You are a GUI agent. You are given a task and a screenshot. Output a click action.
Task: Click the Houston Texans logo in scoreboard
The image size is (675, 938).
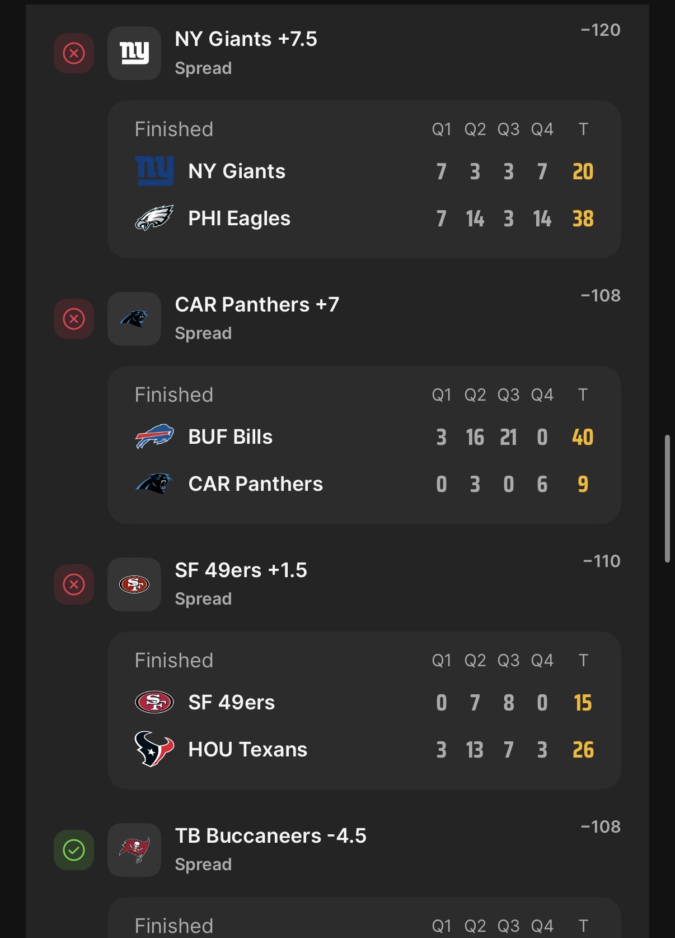154,749
